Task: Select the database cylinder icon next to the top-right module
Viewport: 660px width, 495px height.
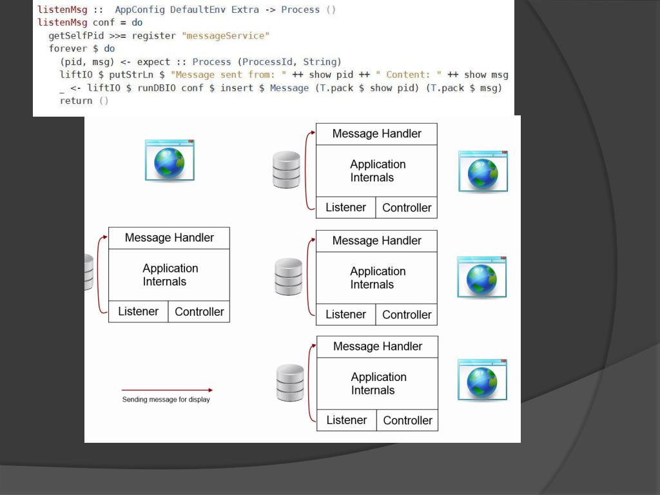Action: (x=286, y=170)
